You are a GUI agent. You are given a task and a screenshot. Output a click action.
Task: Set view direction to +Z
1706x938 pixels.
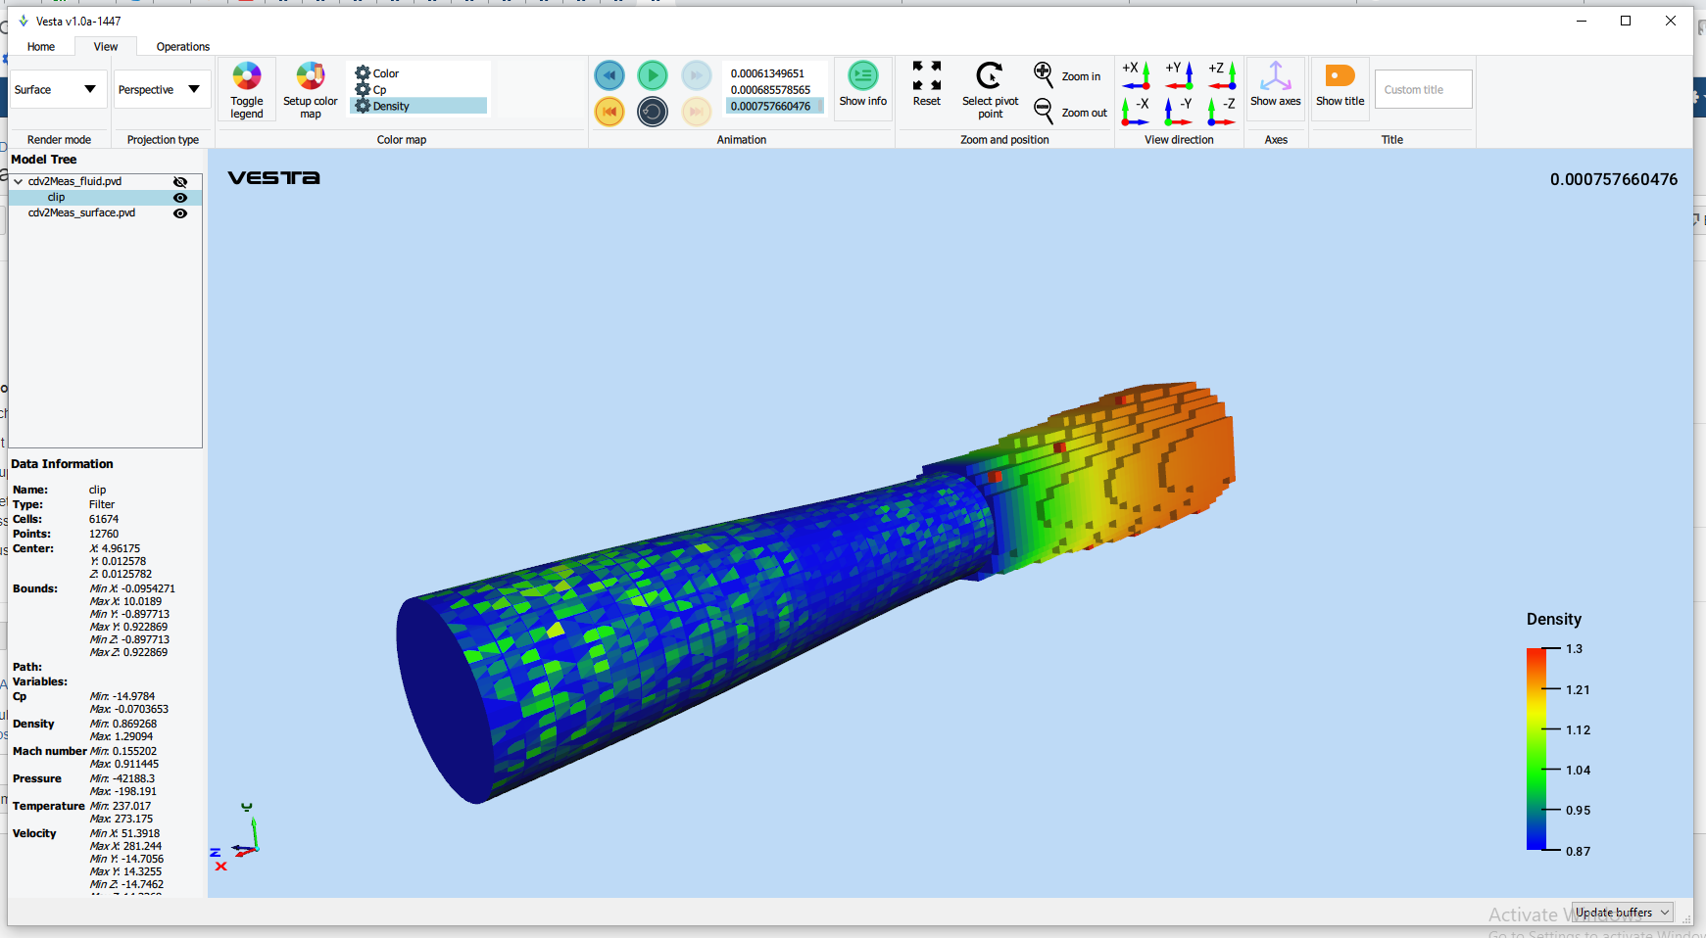click(1222, 75)
